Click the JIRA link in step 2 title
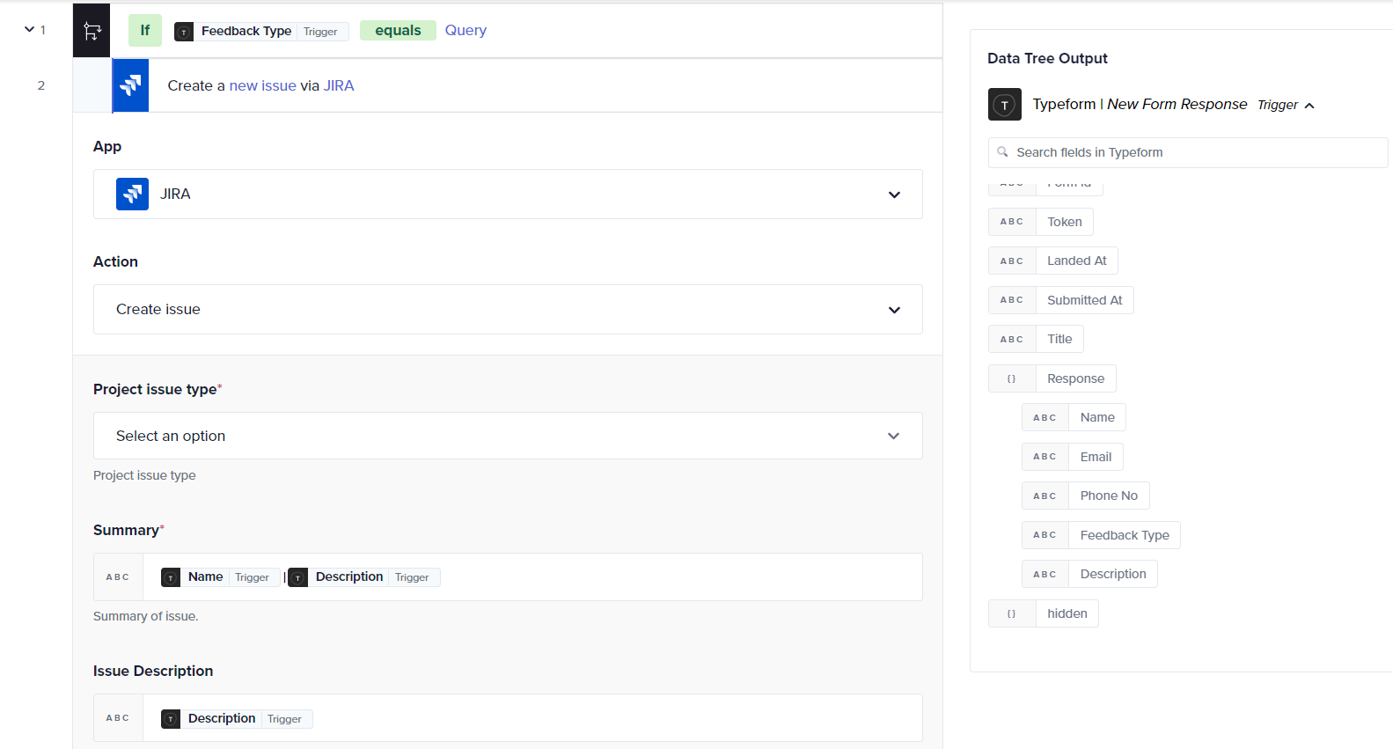 click(x=339, y=85)
